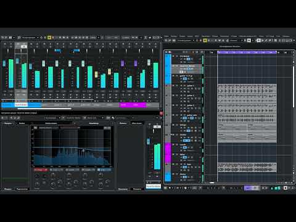Close the channel settings window with red X

(x=161, y=113)
